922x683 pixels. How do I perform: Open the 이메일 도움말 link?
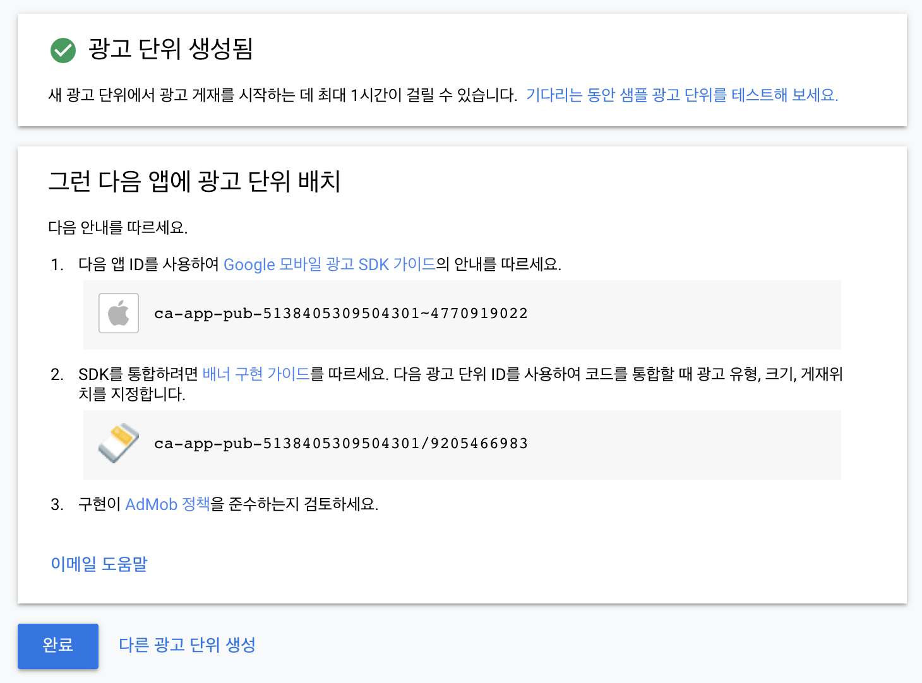tap(99, 564)
